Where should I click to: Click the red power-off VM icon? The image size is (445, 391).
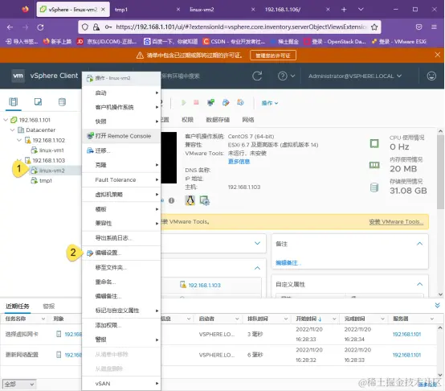[x=196, y=102]
